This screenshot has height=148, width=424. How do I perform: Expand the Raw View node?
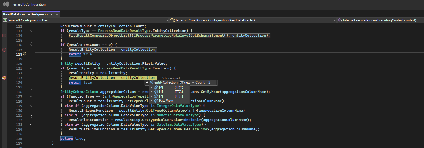pyautogui.click(x=151, y=101)
